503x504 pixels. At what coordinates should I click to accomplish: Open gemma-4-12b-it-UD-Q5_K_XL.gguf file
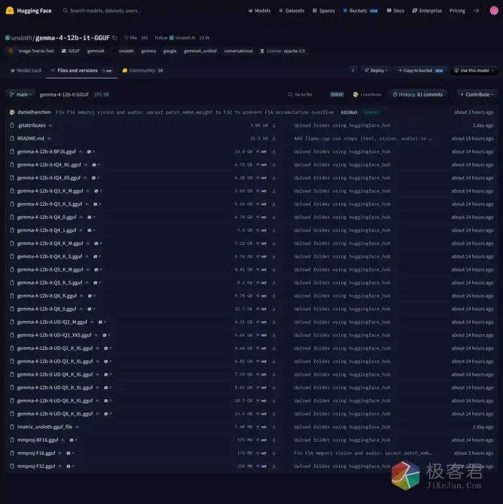point(54,387)
